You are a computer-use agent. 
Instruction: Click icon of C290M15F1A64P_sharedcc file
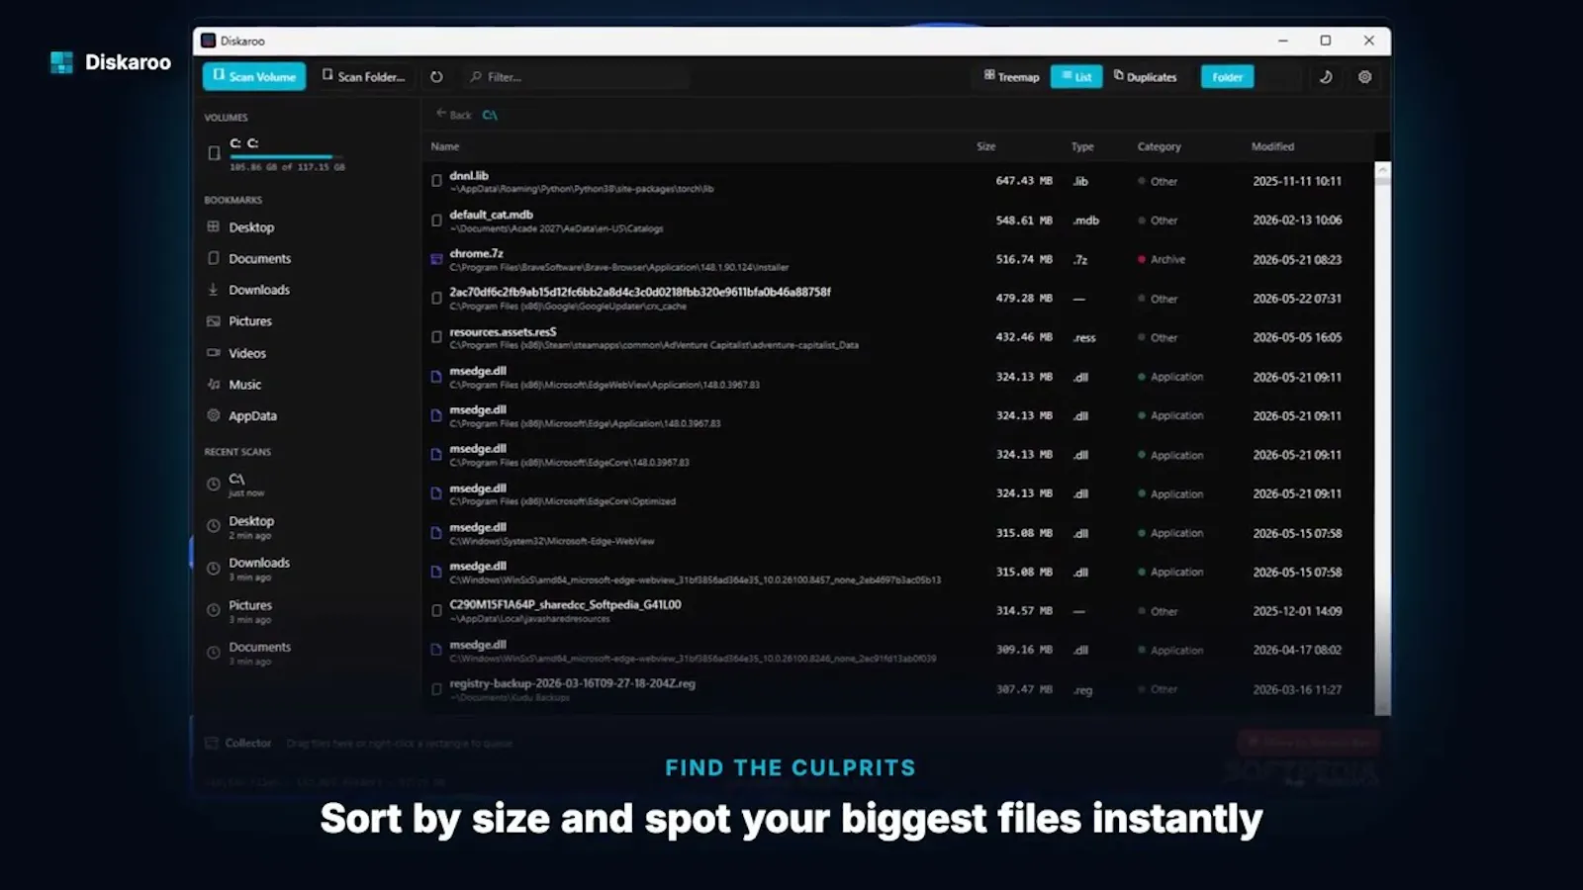tap(436, 611)
